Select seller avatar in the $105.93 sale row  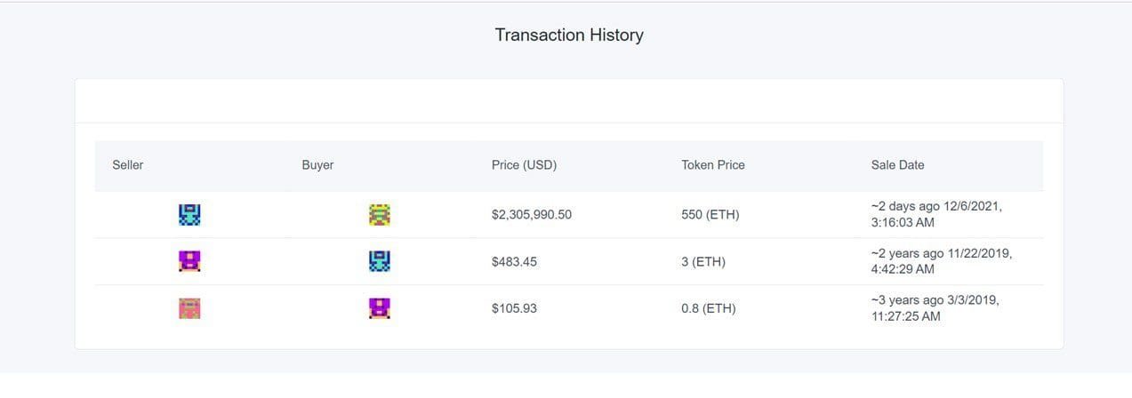pos(189,308)
